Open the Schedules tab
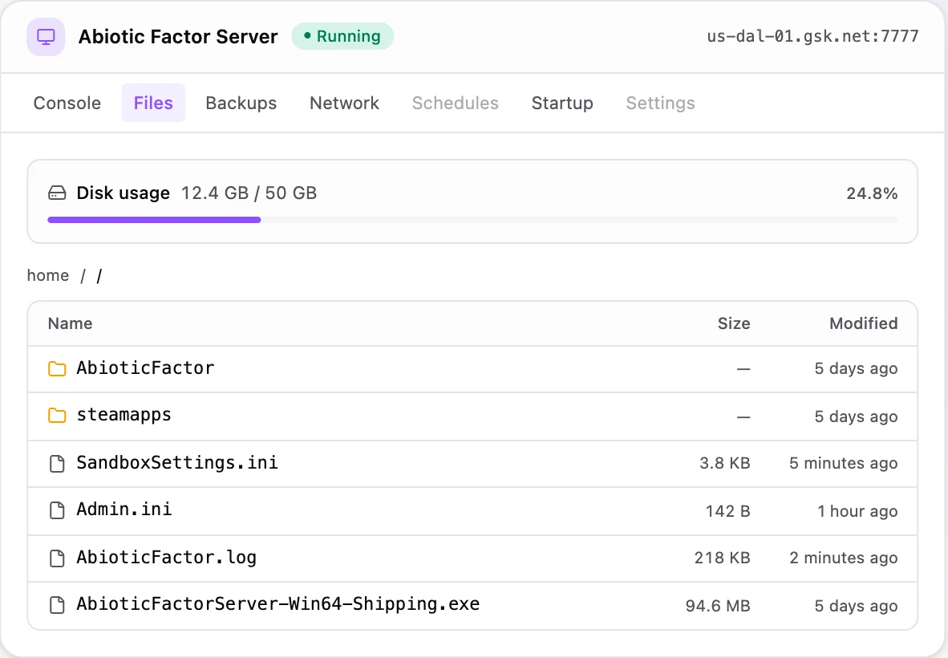Screen dimensions: 948x658 456,103
